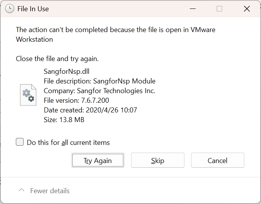Click the SangforNsp.dll gear file icon
This screenshot has width=261, height=204.
click(28, 95)
